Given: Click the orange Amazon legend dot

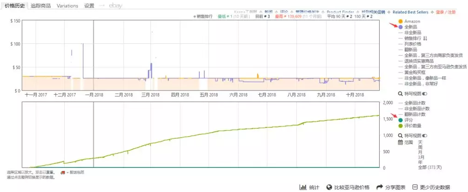Looking at the screenshot, I should pyautogui.click(x=400, y=22).
